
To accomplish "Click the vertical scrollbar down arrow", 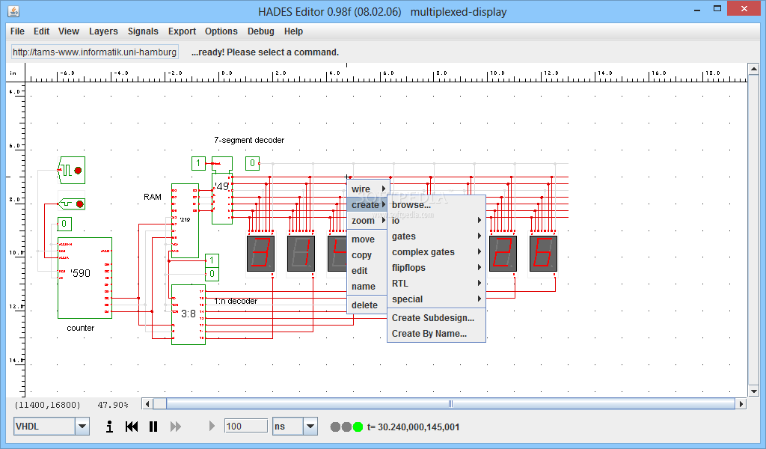I will click(753, 391).
